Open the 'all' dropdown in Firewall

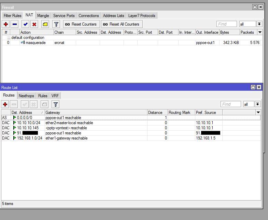coord(259,24)
